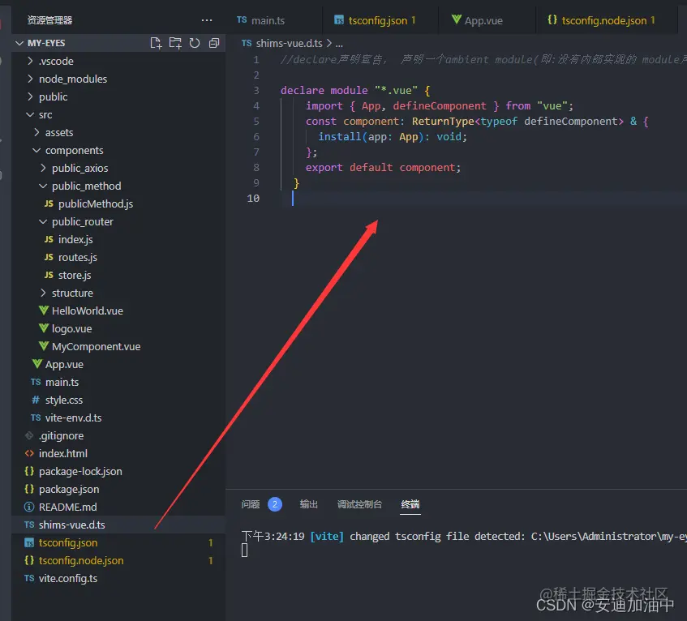The height and width of the screenshot is (621, 687).
Task: Open tsconfig.node.json name in the file tree
Action: pos(81,560)
